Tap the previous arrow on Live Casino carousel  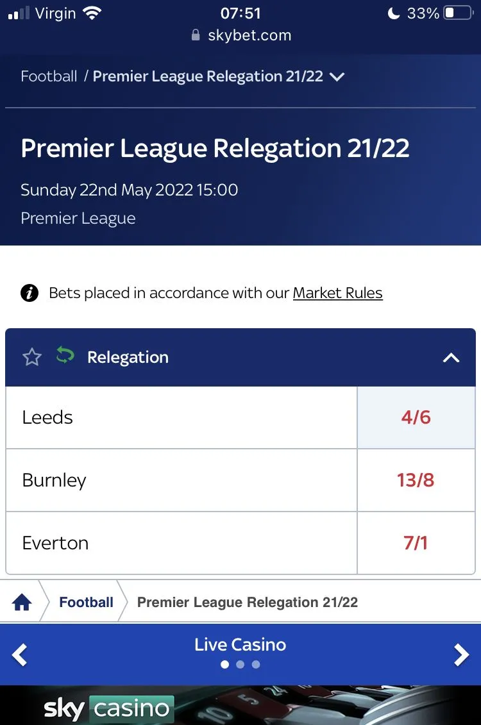pyautogui.click(x=20, y=654)
